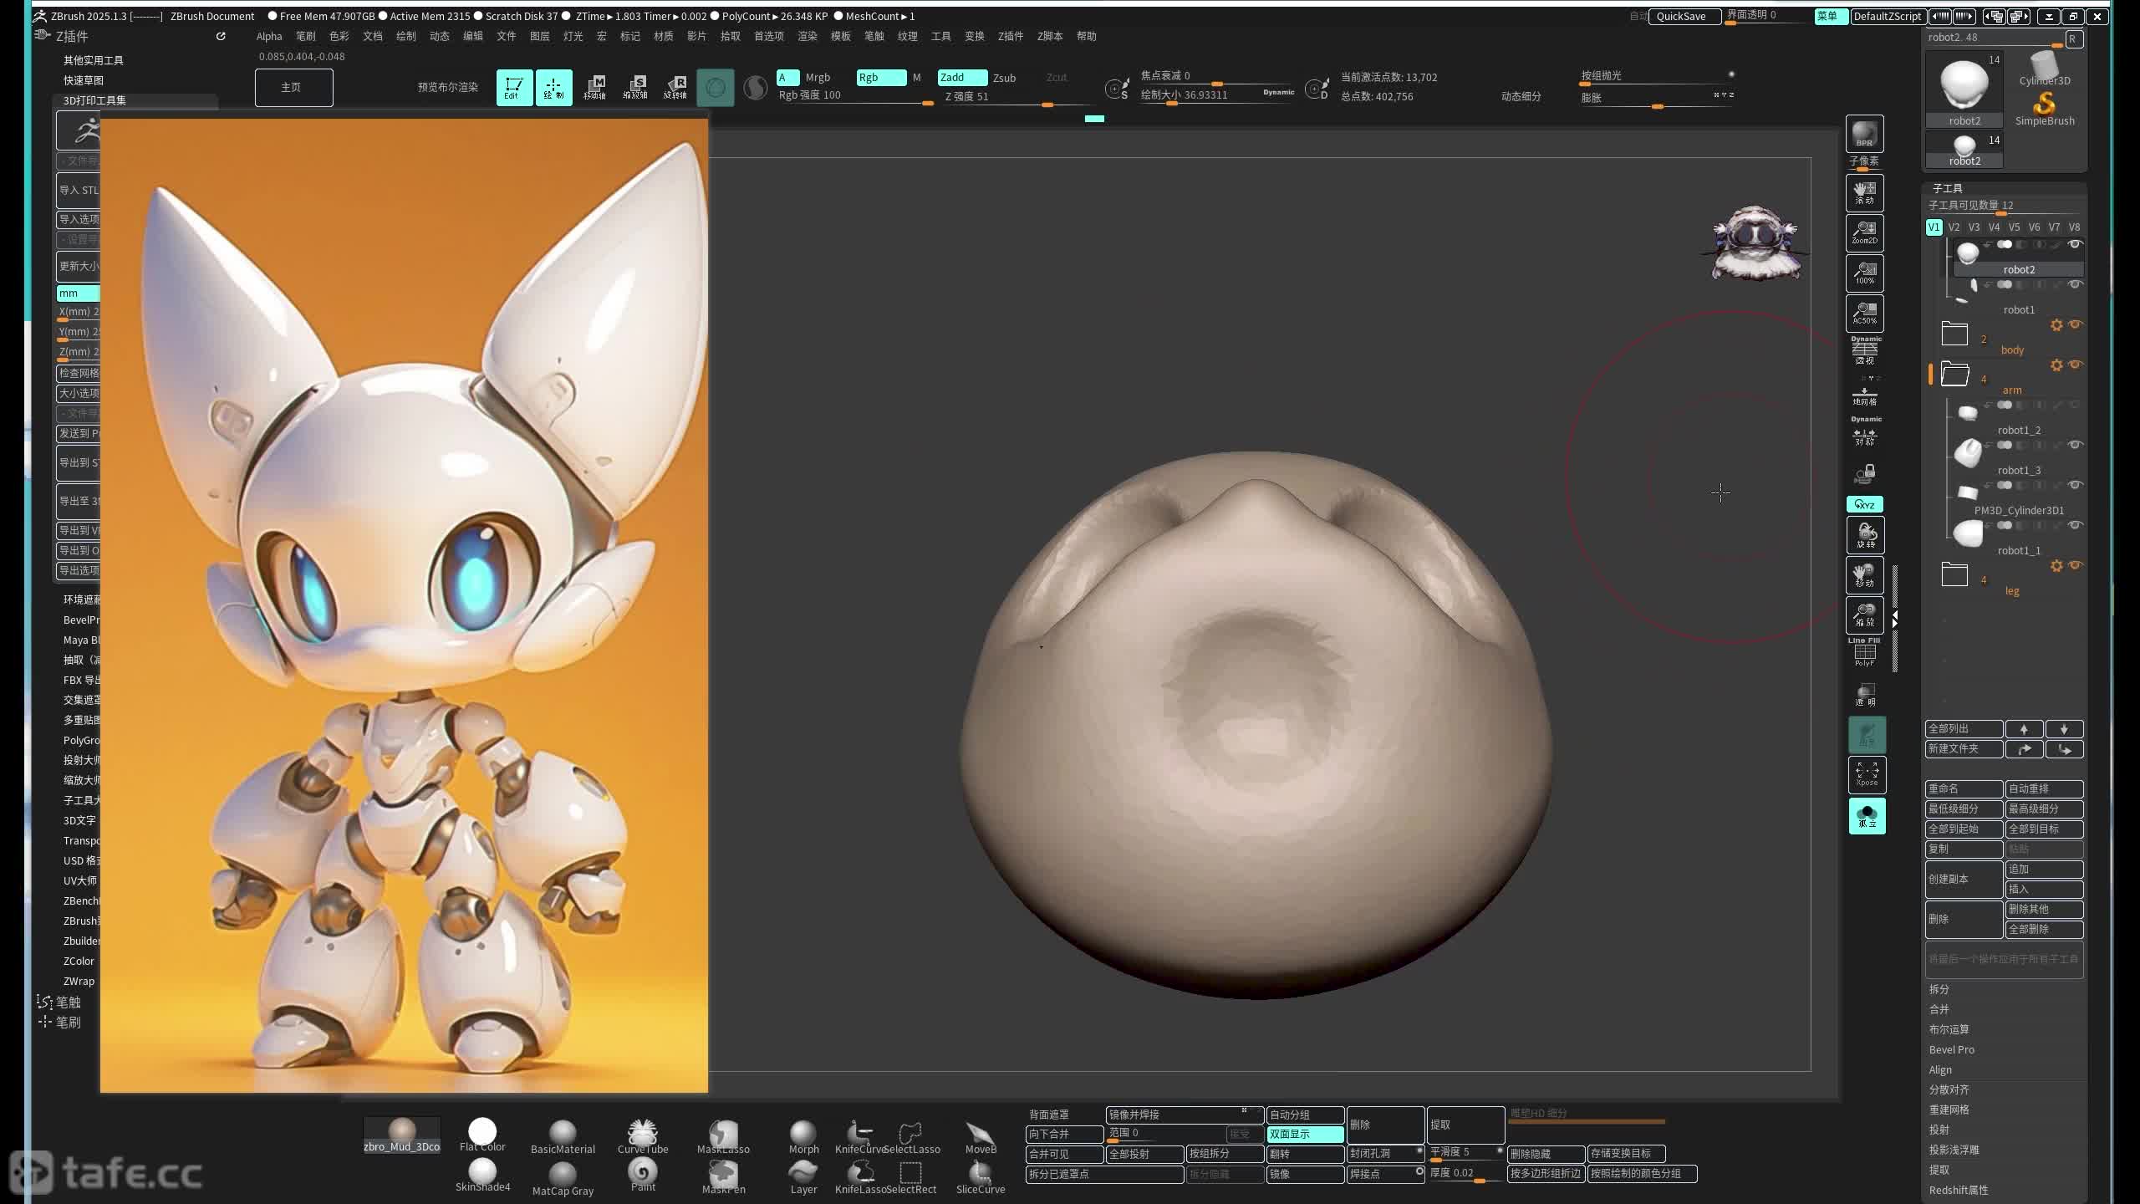Click the Zoom2D icon
Viewport: 2140px width, 1204px height.
pyautogui.click(x=1864, y=233)
